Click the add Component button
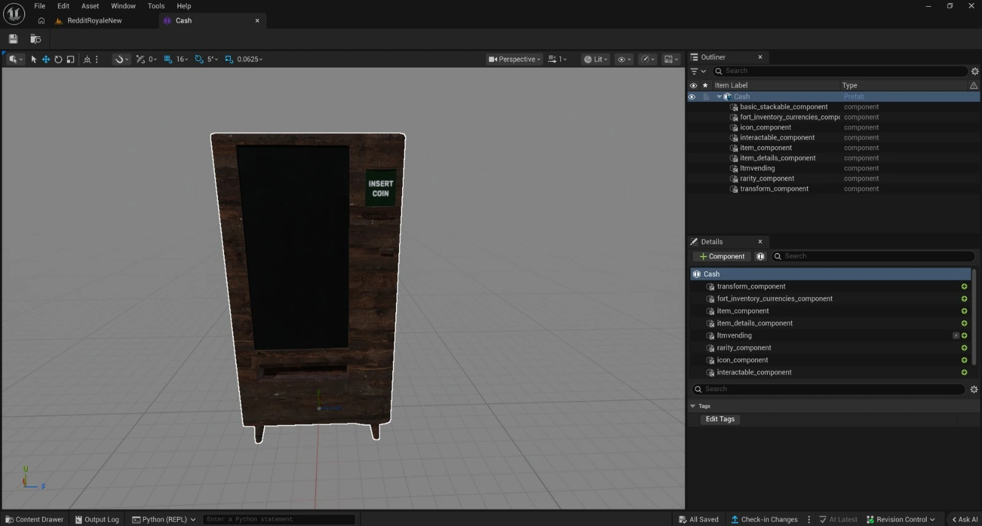Image resolution: width=982 pixels, height=526 pixels. tap(722, 257)
